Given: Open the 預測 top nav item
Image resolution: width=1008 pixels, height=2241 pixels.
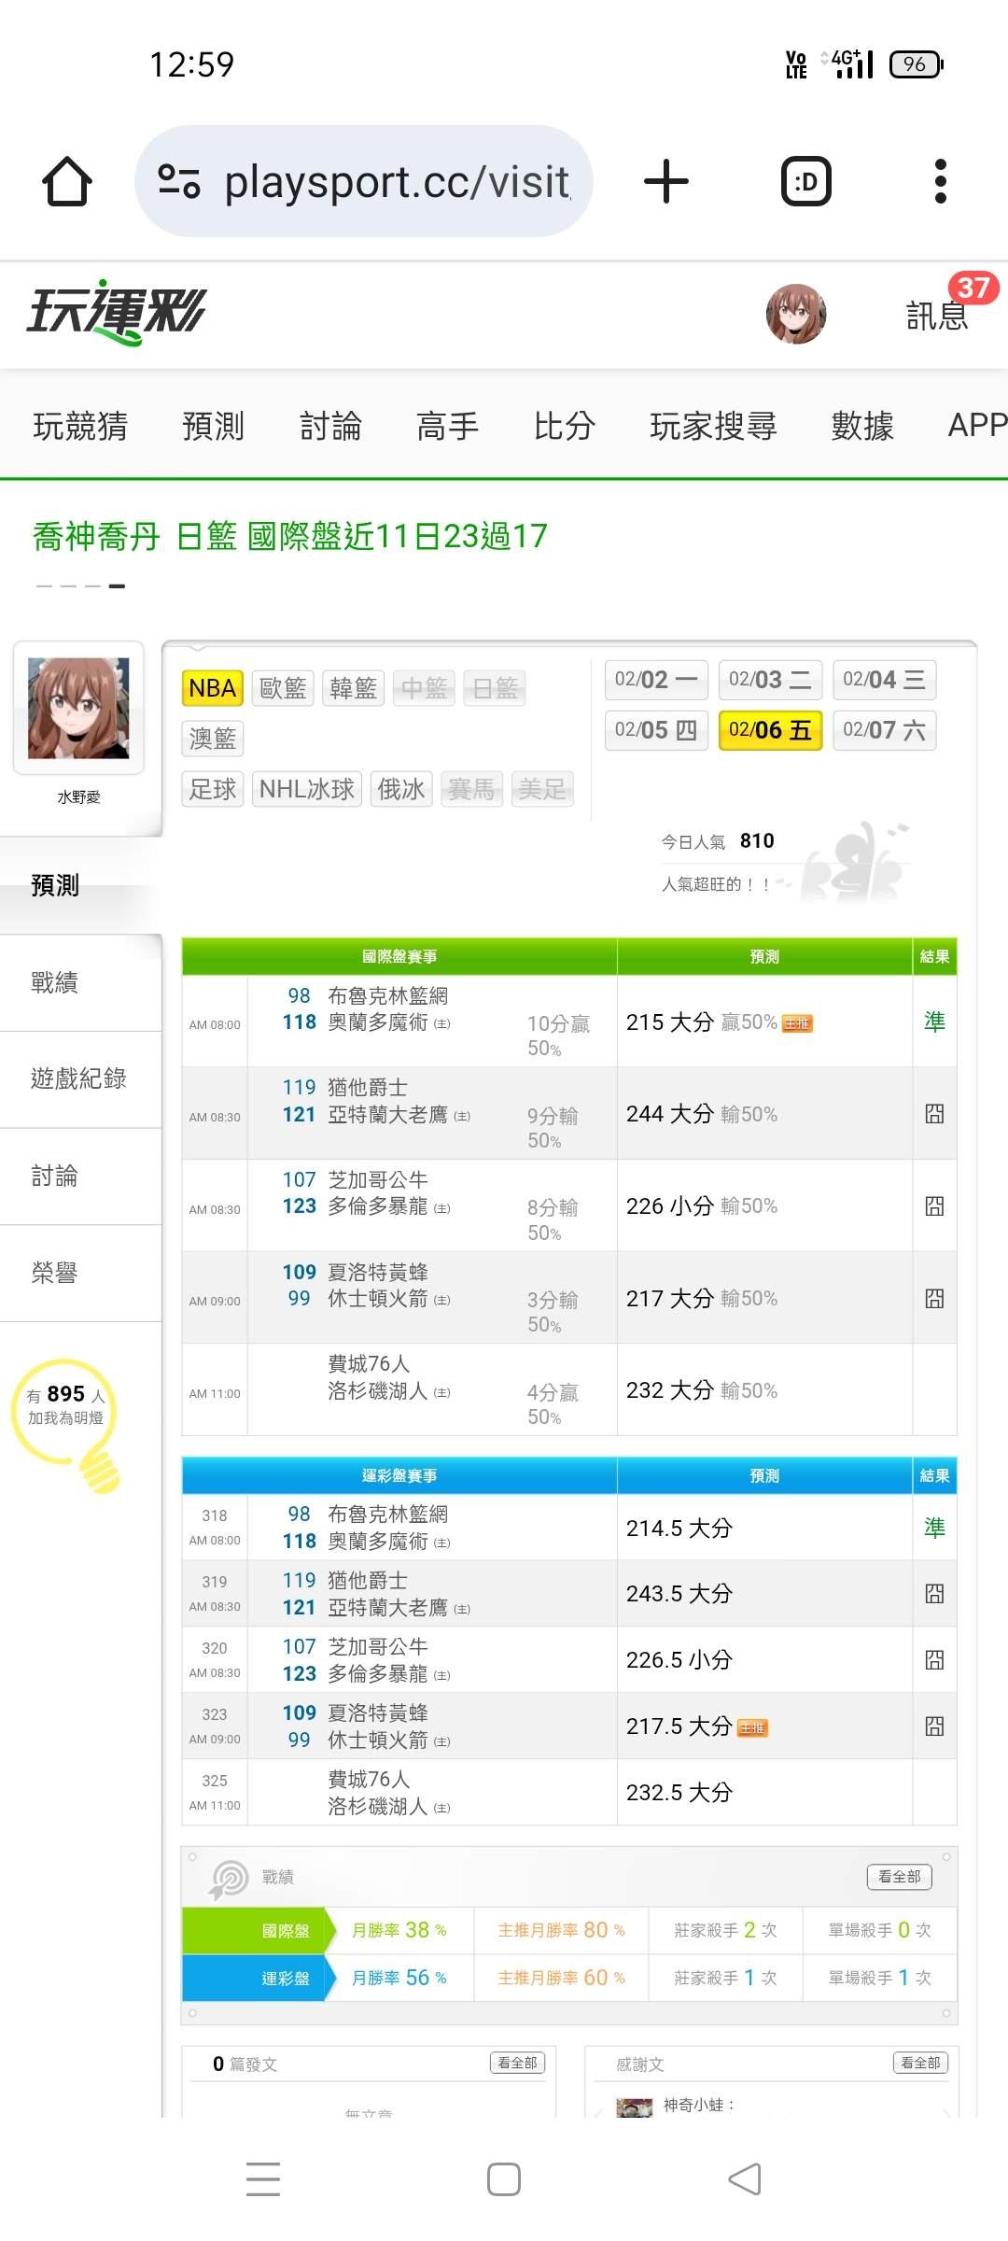Looking at the screenshot, I should point(213,426).
